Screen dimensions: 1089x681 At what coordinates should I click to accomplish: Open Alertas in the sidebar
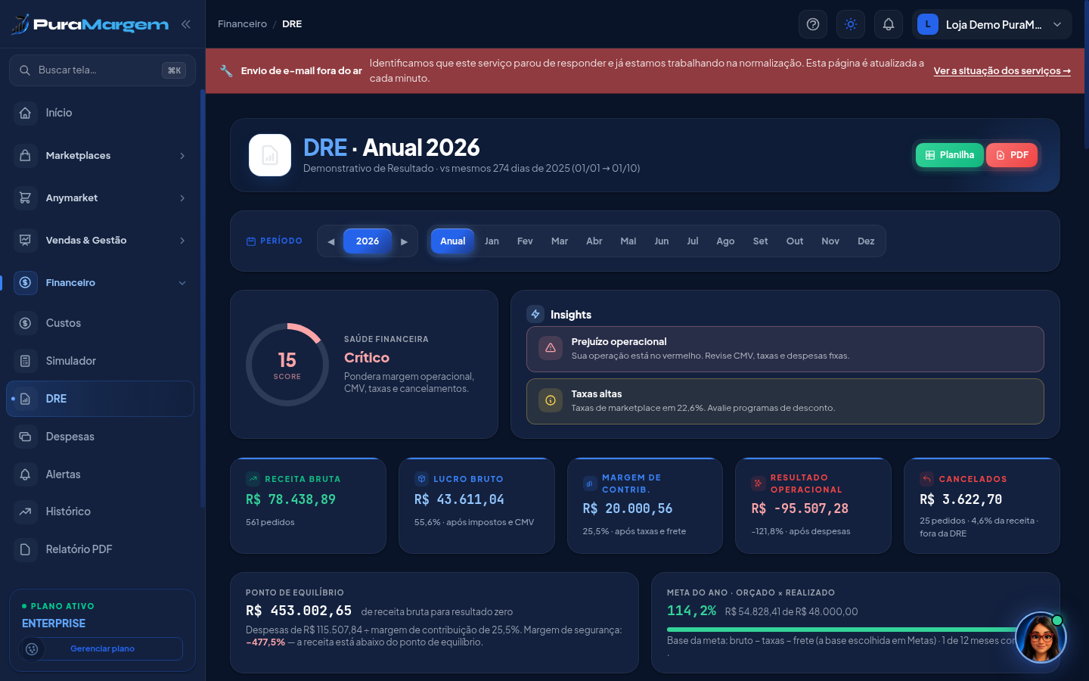(100, 474)
